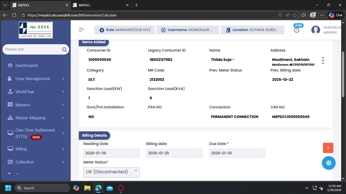Image resolution: width=346 pixels, height=194 pixels.
Task: Open browser settings and more menu
Action: pyautogui.click(x=322, y=15)
